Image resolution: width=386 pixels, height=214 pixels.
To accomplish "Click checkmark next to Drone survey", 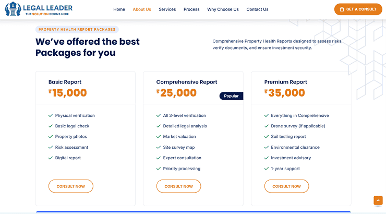I will [267, 126].
